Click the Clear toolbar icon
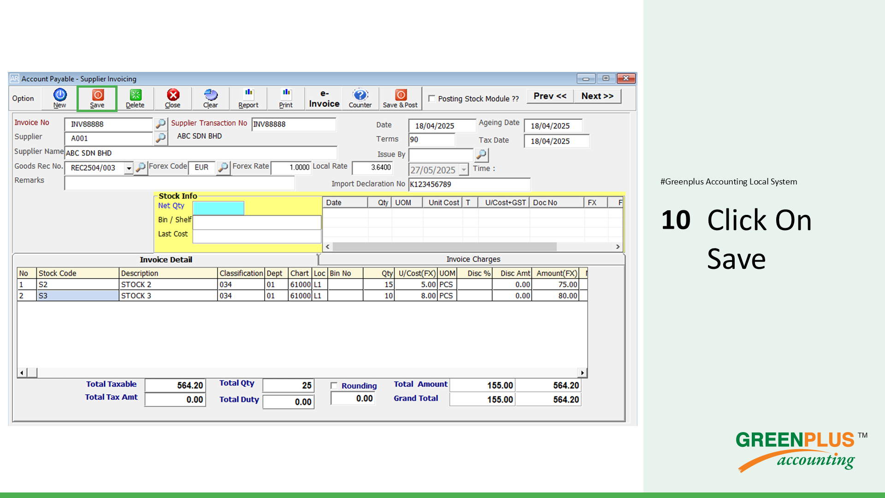Viewport: 885px width, 498px height. point(211,98)
